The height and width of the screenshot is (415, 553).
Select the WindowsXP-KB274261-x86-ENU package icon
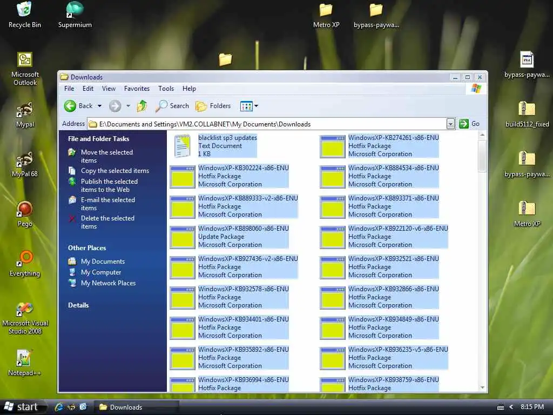332,147
